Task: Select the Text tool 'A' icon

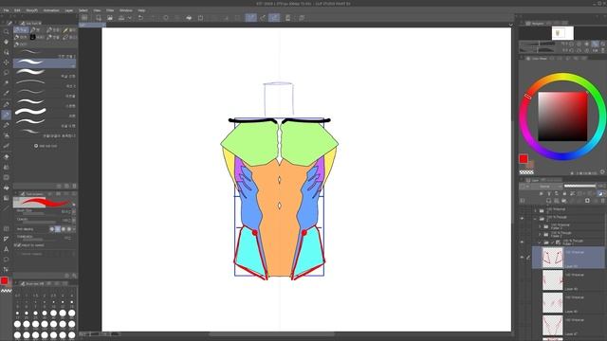Action: point(7,249)
